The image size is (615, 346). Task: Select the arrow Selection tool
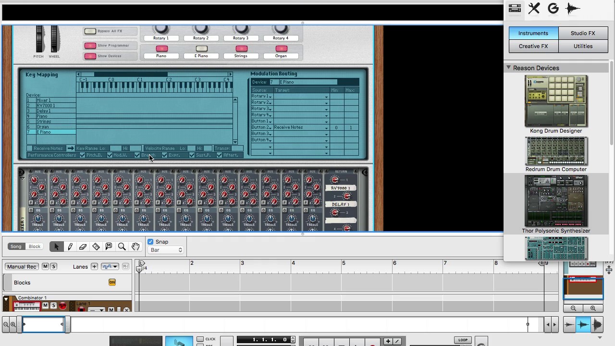(x=56, y=247)
